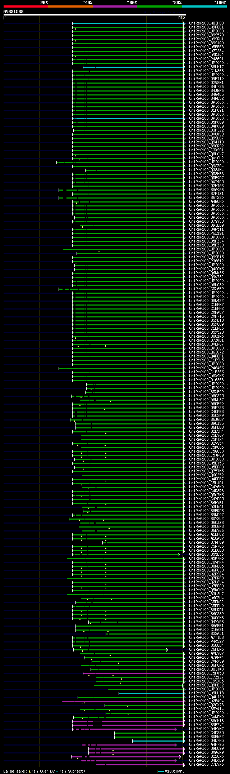Select hit UniRef100_Q22CX0
Screen dimensions: 230x774
[x=206, y=757]
